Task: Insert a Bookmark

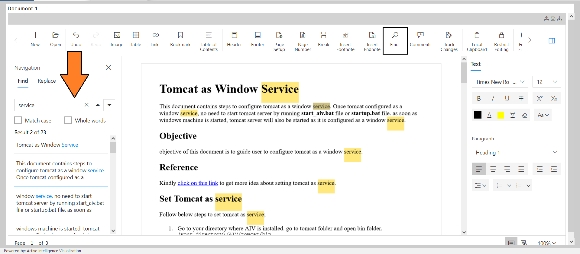Action: 180,40
